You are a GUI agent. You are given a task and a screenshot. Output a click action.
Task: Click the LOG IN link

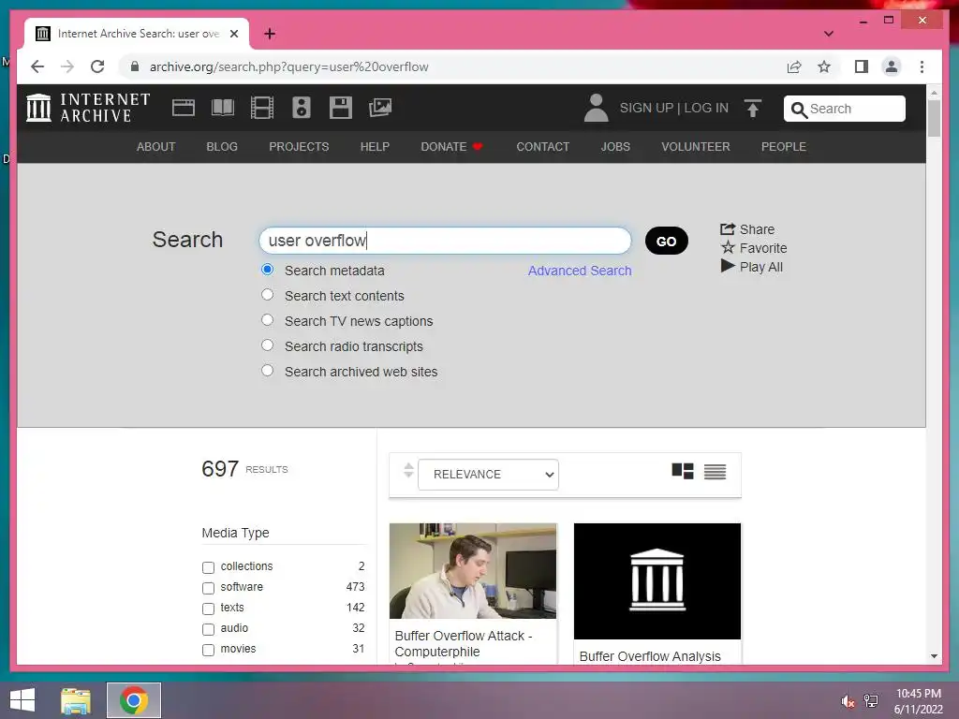tap(706, 109)
